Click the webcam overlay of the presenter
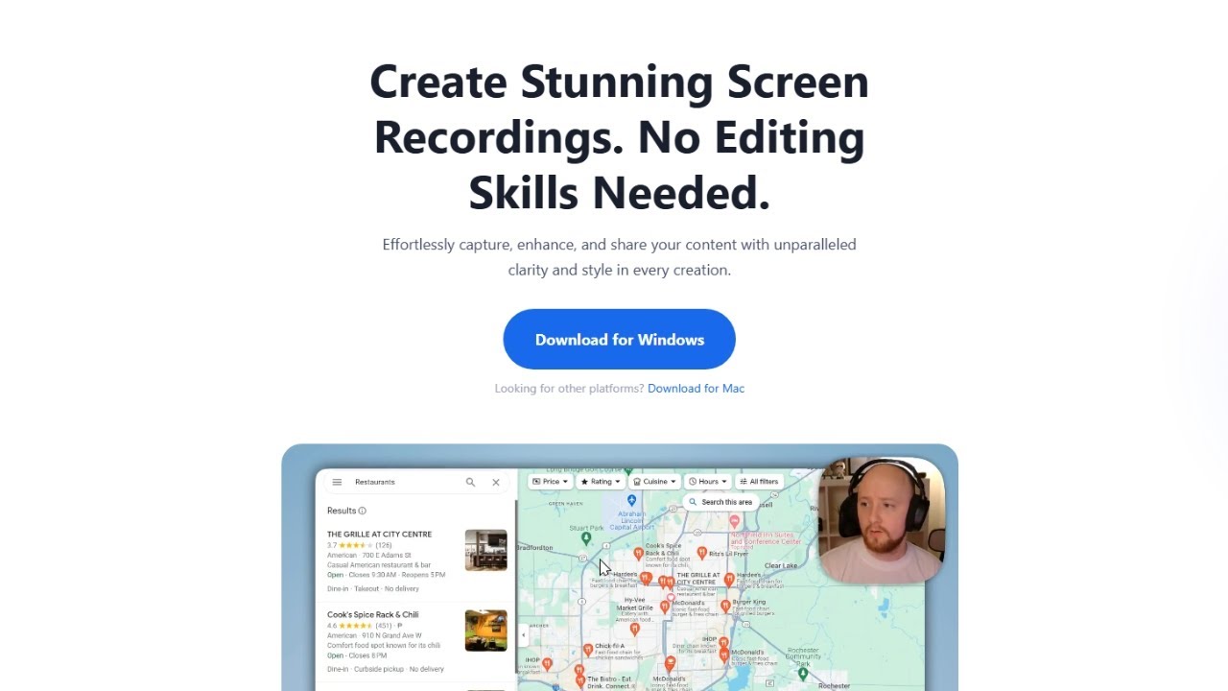1228x691 pixels. coord(881,520)
